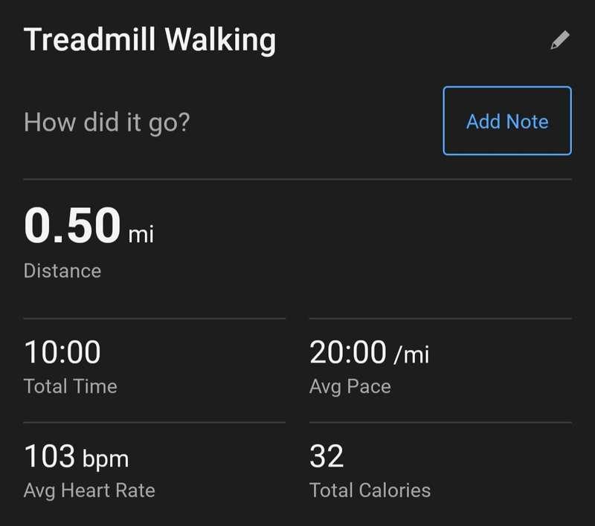Image resolution: width=595 pixels, height=526 pixels.
Task: Click the Total Time label
Action: tap(71, 386)
